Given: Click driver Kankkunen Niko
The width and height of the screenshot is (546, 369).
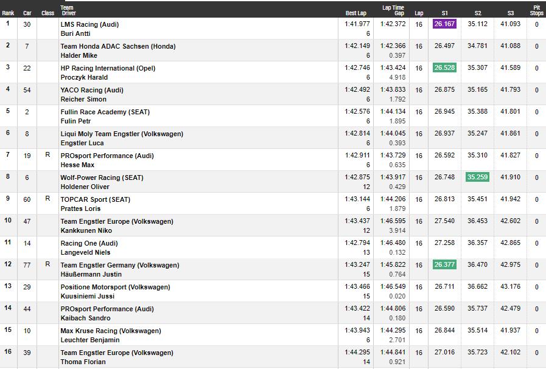Looking at the screenshot, I should click(x=86, y=231).
